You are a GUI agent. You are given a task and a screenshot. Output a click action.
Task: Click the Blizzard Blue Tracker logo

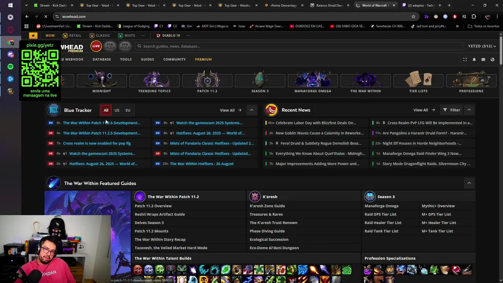[54, 110]
